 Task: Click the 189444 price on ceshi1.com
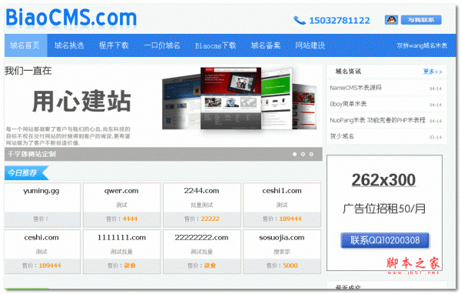[x=290, y=219]
